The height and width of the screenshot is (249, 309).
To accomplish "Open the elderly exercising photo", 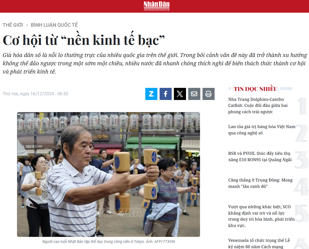I will click(x=108, y=174).
